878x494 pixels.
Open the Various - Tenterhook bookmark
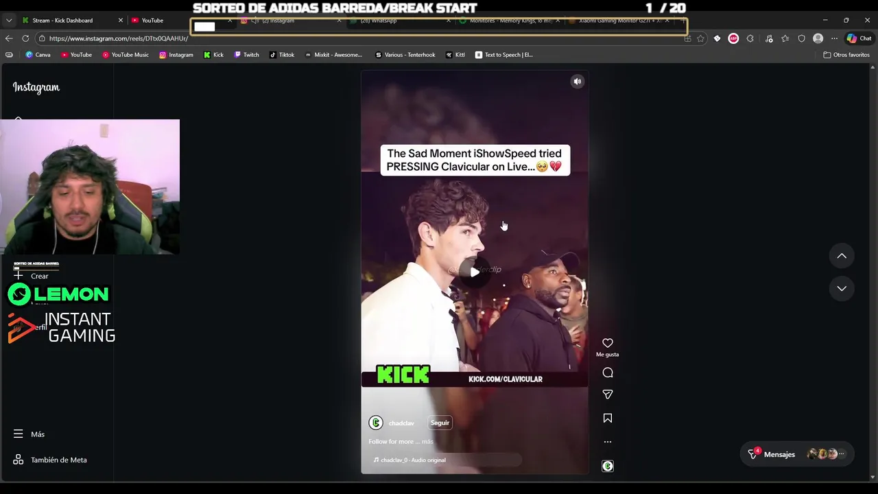pyautogui.click(x=405, y=55)
